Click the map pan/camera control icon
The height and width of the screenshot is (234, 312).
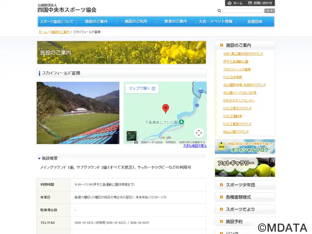pyautogui.click(x=199, y=133)
